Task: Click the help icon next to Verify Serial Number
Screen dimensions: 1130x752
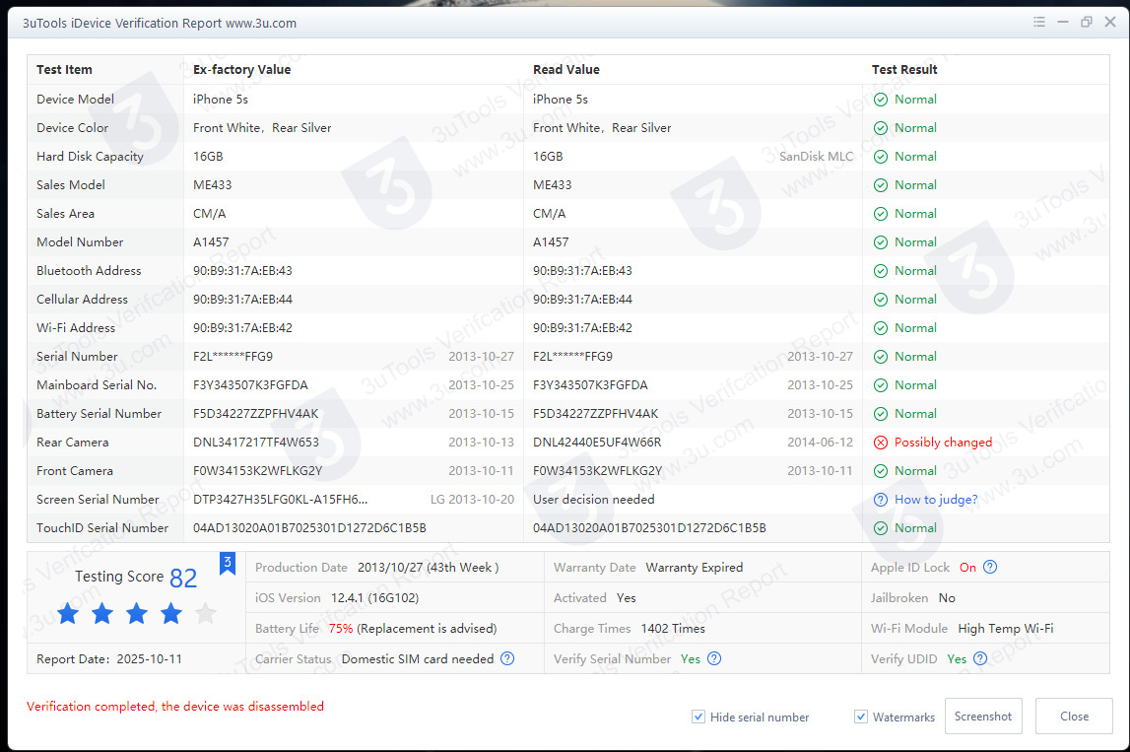Action: (714, 658)
